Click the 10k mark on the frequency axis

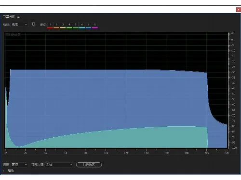[x=106, y=153]
